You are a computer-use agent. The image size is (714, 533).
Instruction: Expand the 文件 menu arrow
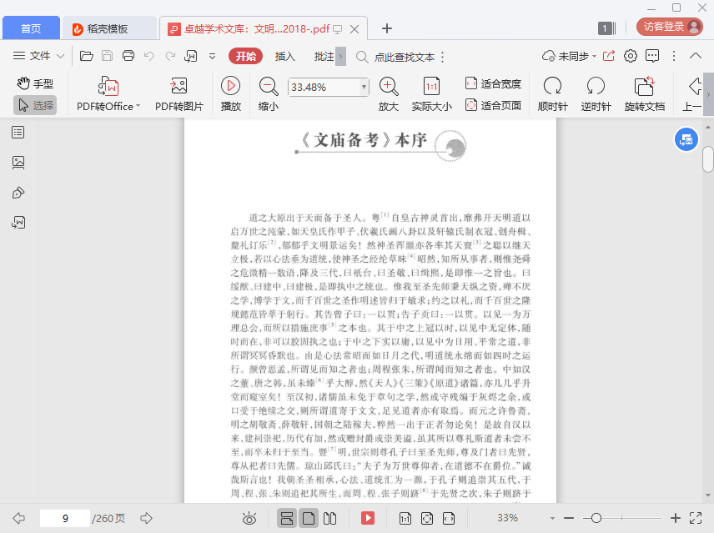[x=60, y=56]
